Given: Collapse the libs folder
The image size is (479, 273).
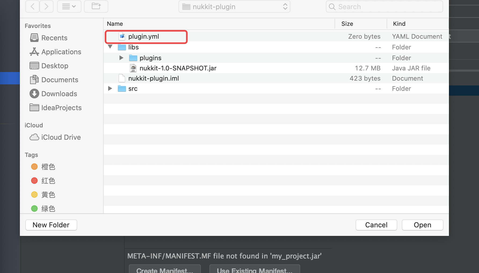Looking at the screenshot, I should pyautogui.click(x=110, y=47).
